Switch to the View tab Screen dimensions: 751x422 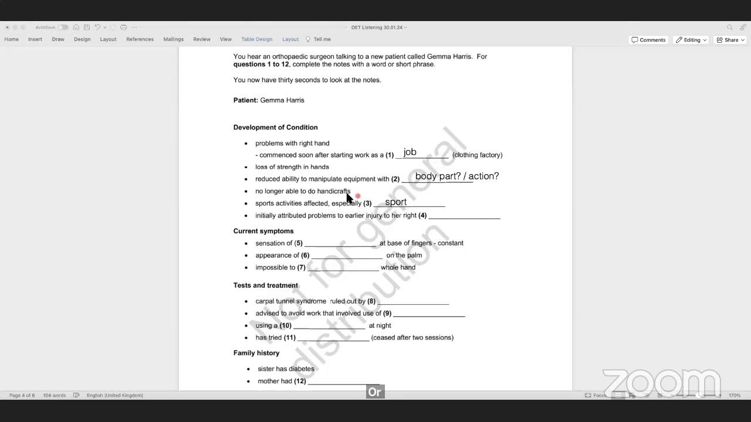click(226, 39)
